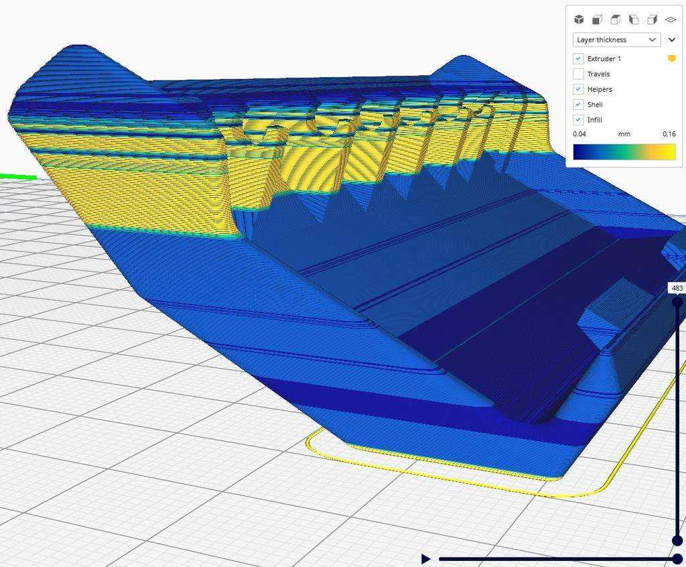
Task: Uncheck the Extruder 1 checkbox
Action: (x=578, y=59)
